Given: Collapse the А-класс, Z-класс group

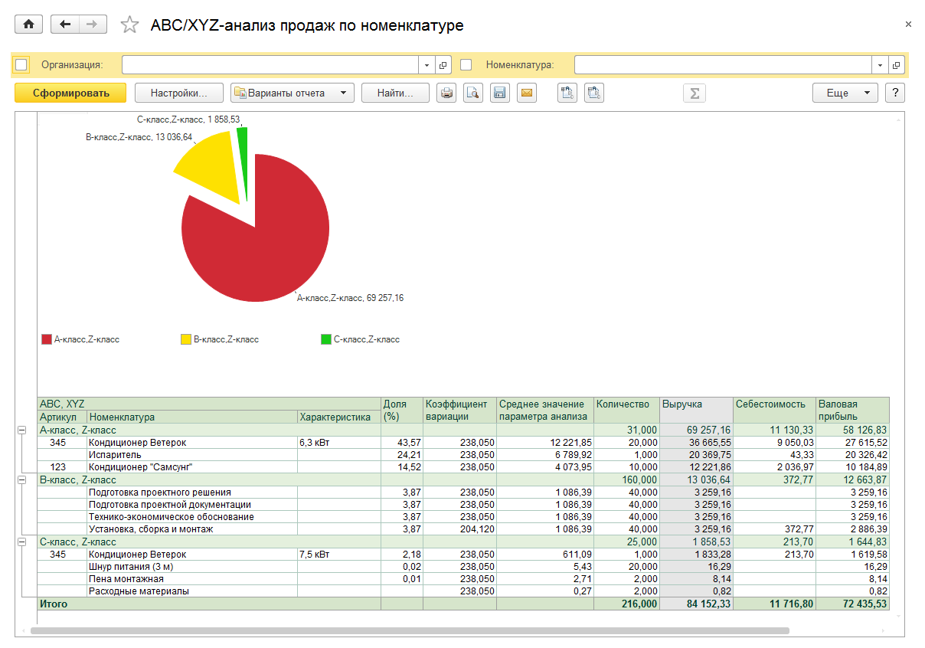Looking at the screenshot, I should [21, 430].
